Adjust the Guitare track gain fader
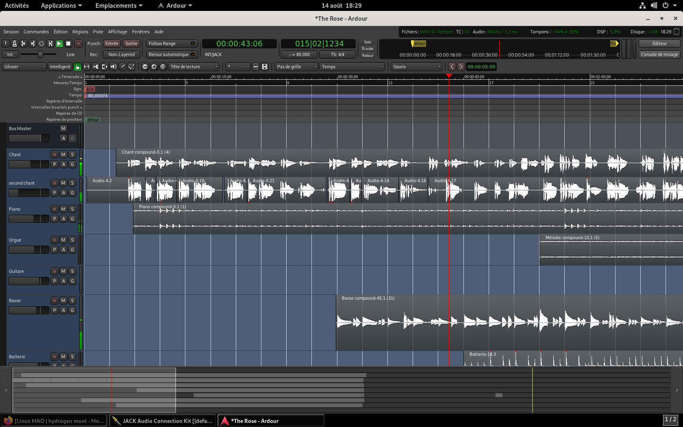The width and height of the screenshot is (683, 427). [x=28, y=281]
